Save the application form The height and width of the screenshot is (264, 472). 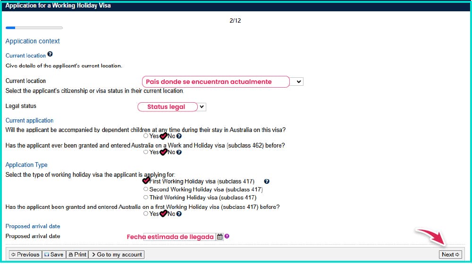coord(53,255)
